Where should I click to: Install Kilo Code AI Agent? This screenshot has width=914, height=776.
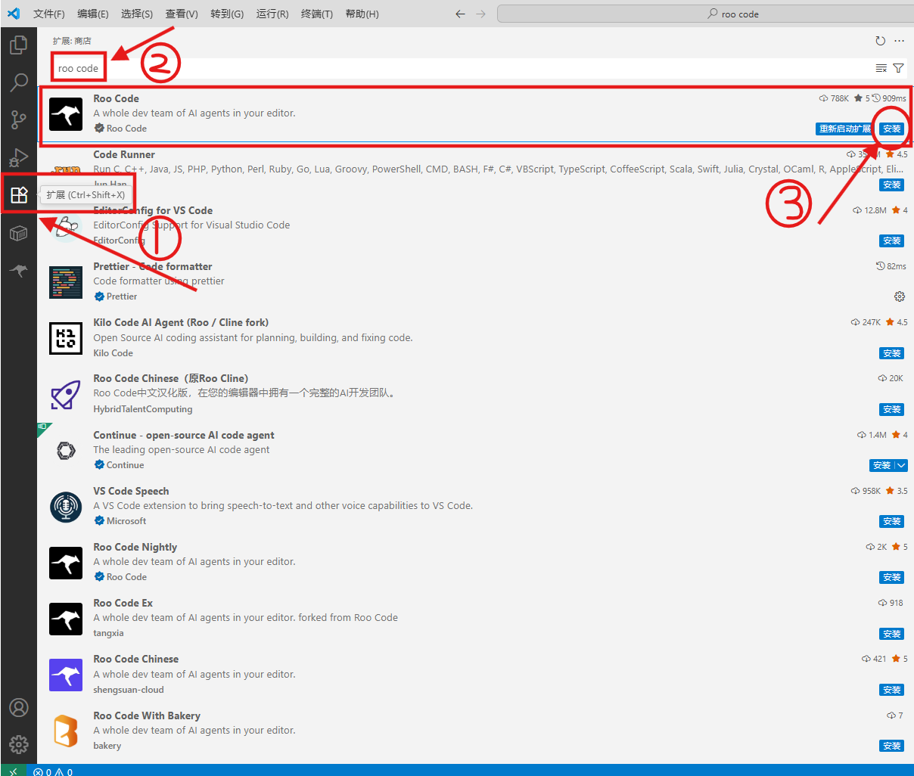click(892, 353)
